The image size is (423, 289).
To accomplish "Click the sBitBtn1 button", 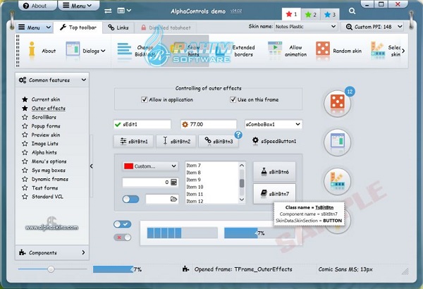I will [x=133, y=142].
